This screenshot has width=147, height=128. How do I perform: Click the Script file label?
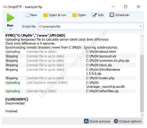(29, 26)
